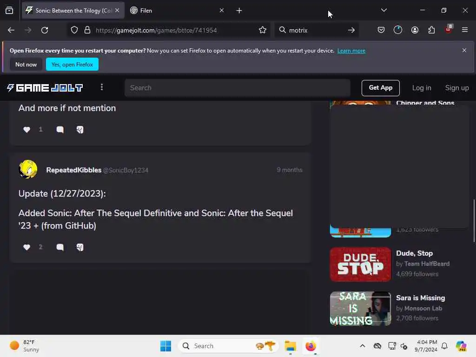Click the circular timer extension icon
Viewport: 476px width, 357px height.
[398, 30]
